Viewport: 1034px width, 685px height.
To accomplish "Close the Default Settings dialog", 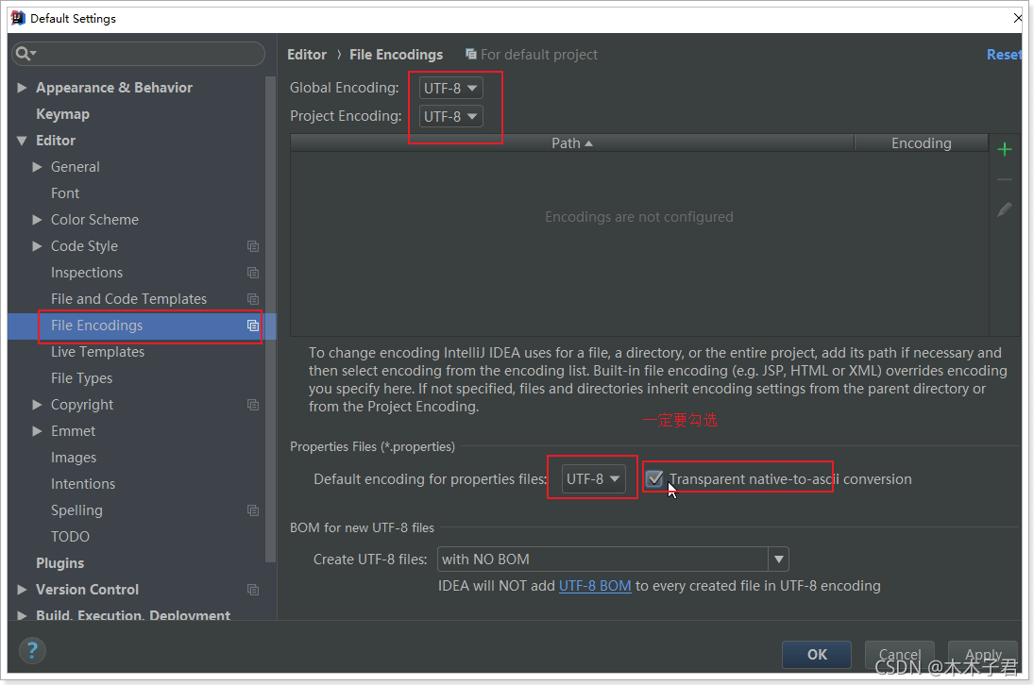I will (1018, 18).
